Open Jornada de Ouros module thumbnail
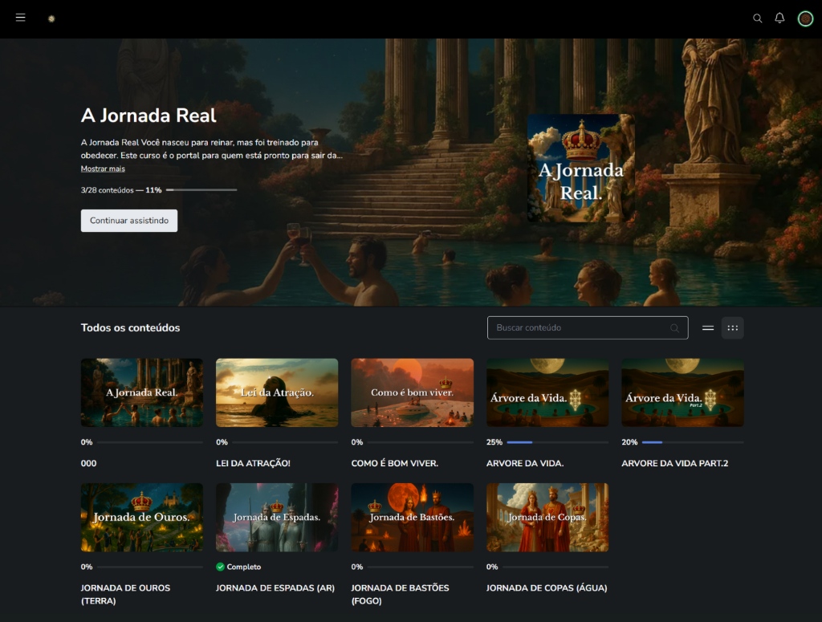This screenshot has width=822, height=622. pos(142,517)
